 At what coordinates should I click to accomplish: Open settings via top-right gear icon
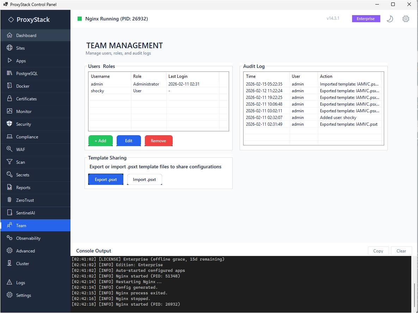point(406,19)
